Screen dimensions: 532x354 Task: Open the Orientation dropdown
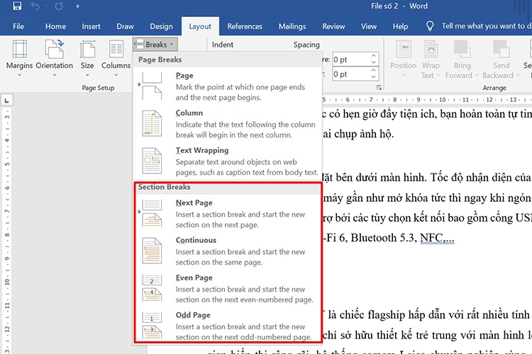(55, 58)
